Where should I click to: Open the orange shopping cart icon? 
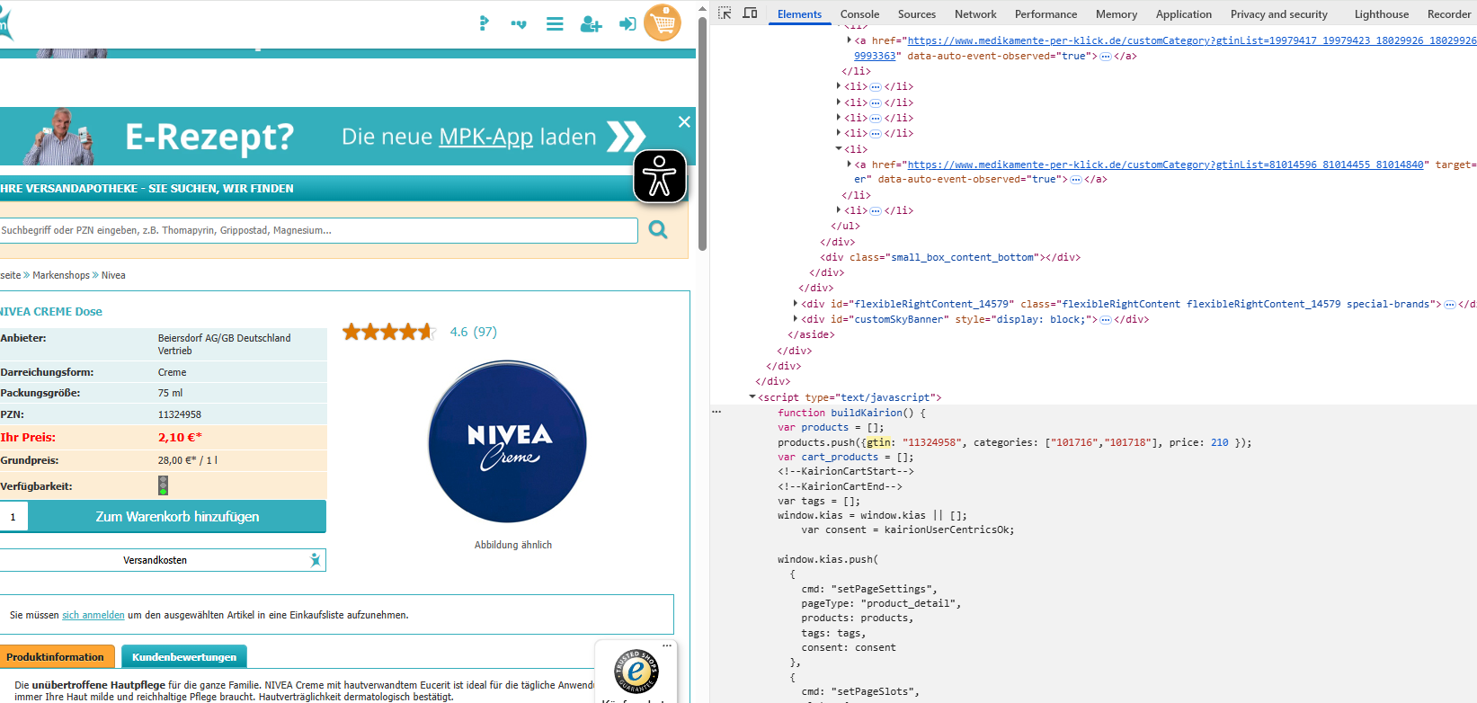point(663,23)
